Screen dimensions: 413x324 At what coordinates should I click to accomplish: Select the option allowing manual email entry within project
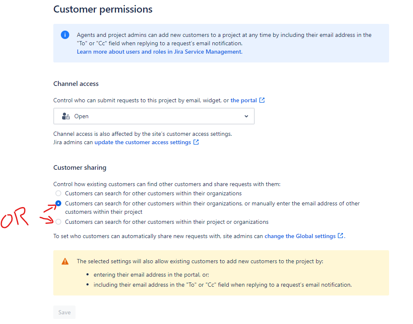pyautogui.click(x=58, y=203)
